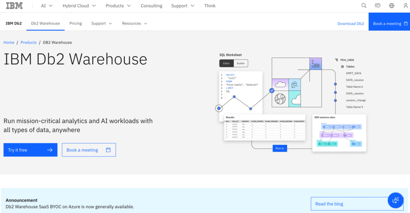Click the Try it free button

point(30,150)
